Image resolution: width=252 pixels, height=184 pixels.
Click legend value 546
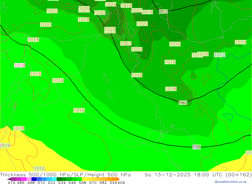(72, 182)
